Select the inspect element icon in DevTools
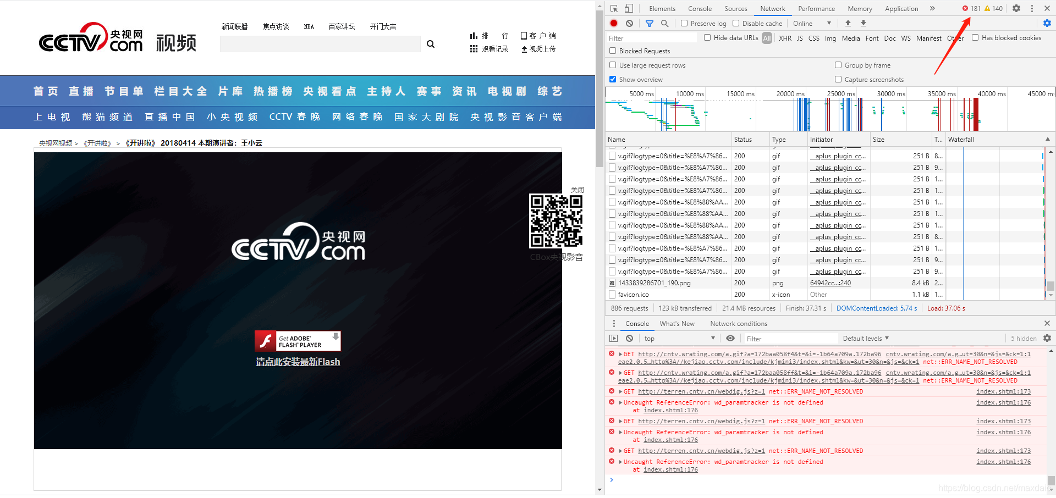The width and height of the screenshot is (1056, 498). tap(614, 8)
